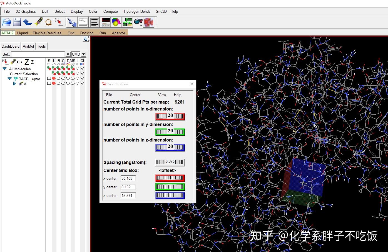The height and width of the screenshot is (252, 388).
Task: Toggle Lines display for BACE receptor
Action: [x=54, y=78]
